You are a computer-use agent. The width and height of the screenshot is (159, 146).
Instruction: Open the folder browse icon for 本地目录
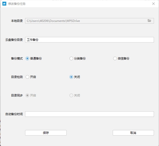149,21
